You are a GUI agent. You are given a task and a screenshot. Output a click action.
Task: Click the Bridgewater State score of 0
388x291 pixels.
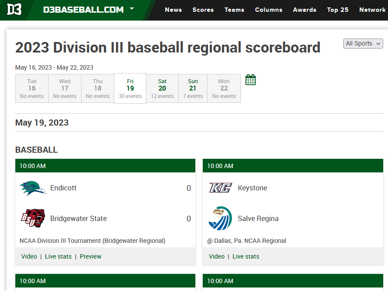point(189,219)
